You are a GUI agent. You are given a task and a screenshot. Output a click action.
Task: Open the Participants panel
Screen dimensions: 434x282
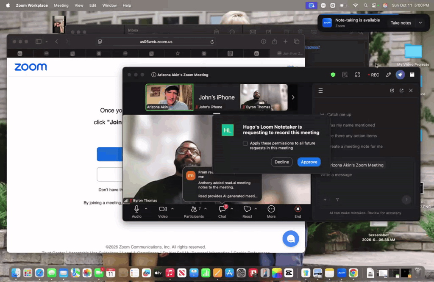(194, 212)
